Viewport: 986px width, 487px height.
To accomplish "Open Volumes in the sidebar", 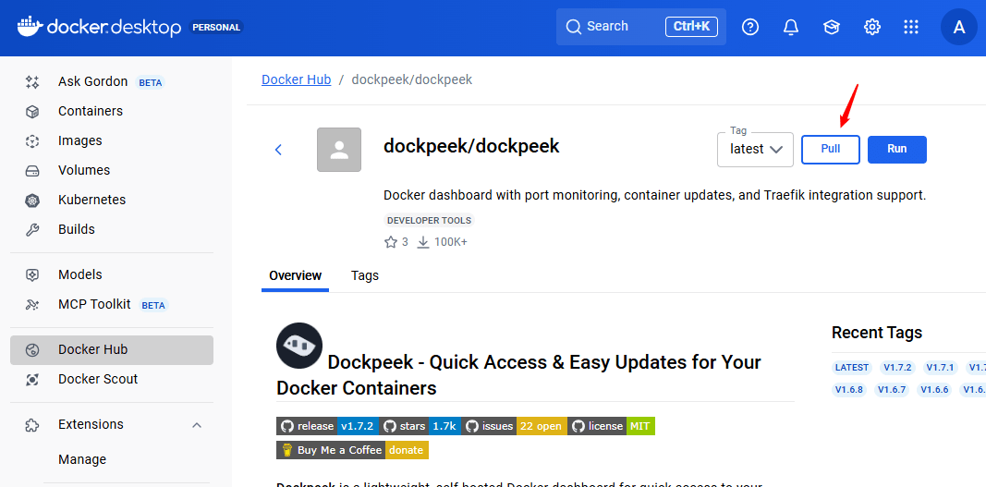I will point(111,171).
